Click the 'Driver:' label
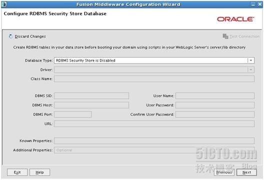Screen dimensions: 264x180 (46, 69)
